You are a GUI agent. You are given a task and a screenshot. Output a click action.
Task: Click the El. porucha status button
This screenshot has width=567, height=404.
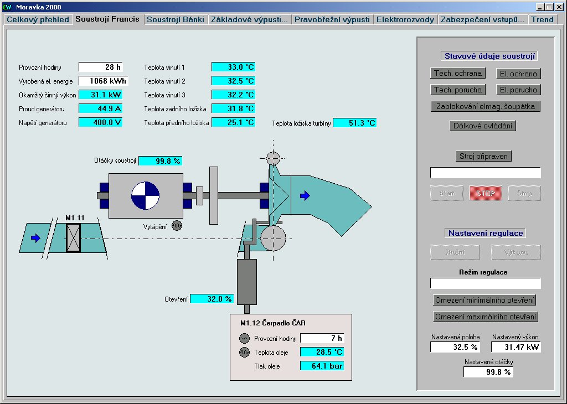pos(518,90)
